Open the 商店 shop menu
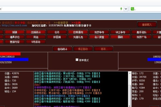The image size is (161, 107). click(36, 37)
